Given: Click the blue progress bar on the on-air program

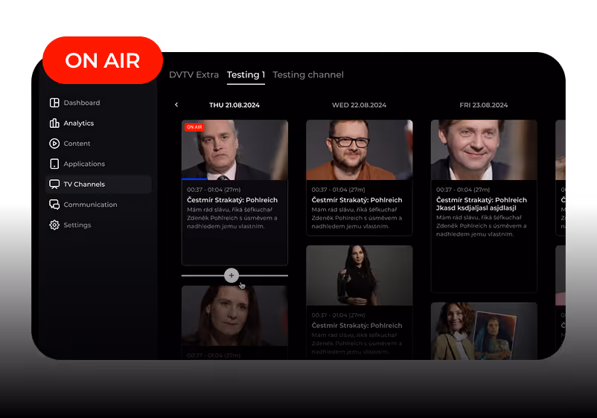Looking at the screenshot, I should point(194,179).
